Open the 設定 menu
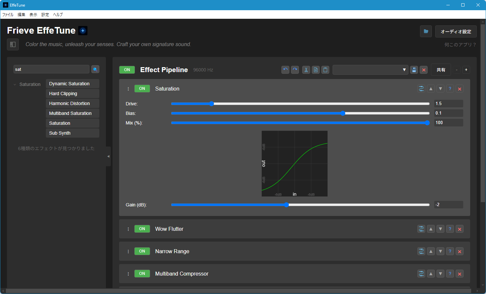 click(45, 14)
